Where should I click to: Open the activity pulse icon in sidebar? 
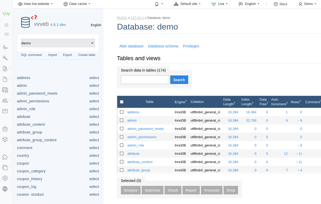click(5, 47)
